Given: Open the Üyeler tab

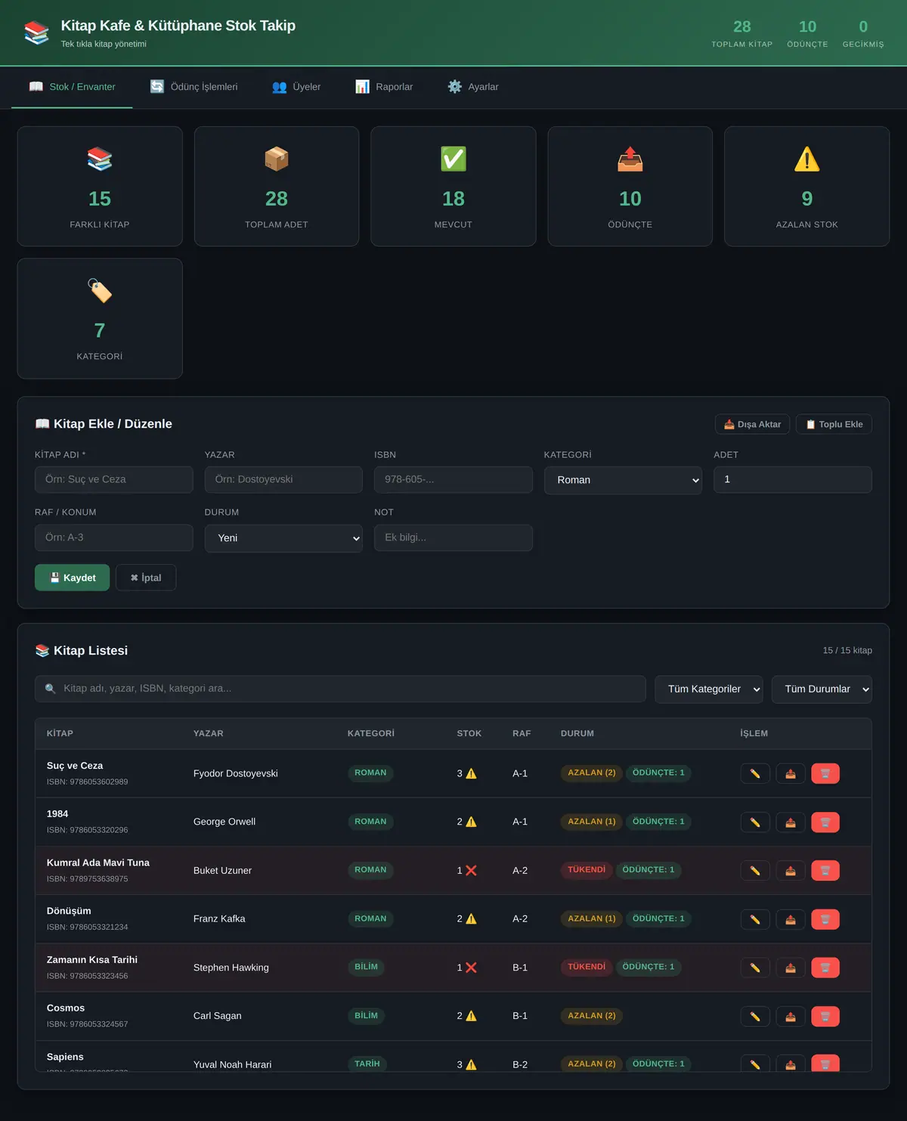Looking at the screenshot, I should 296,87.
